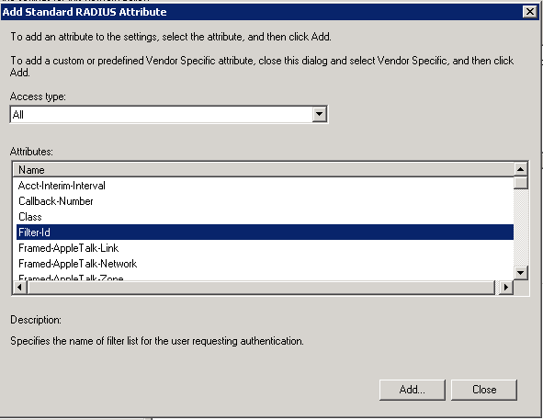The width and height of the screenshot is (543, 420).
Task: Click vertical scrollbar down arrow
Action: pos(521,273)
